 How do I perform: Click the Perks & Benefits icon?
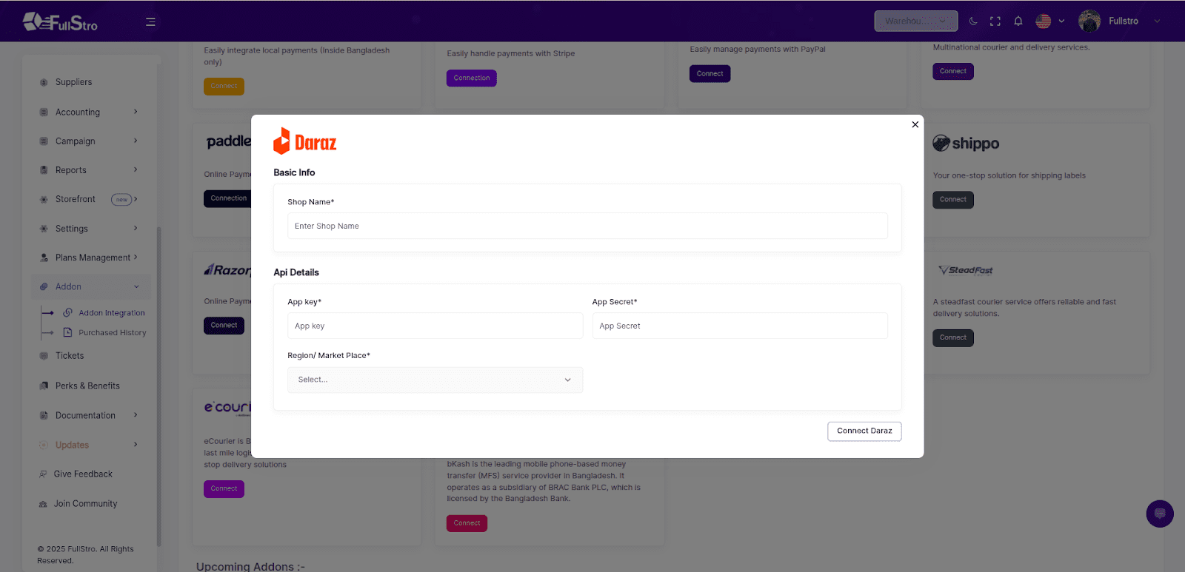pos(44,386)
